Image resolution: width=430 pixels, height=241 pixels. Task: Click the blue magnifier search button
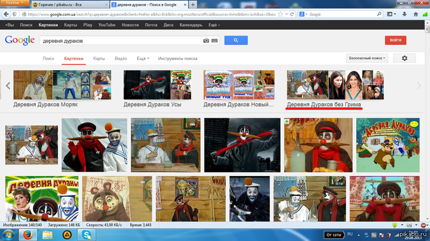tap(236, 40)
